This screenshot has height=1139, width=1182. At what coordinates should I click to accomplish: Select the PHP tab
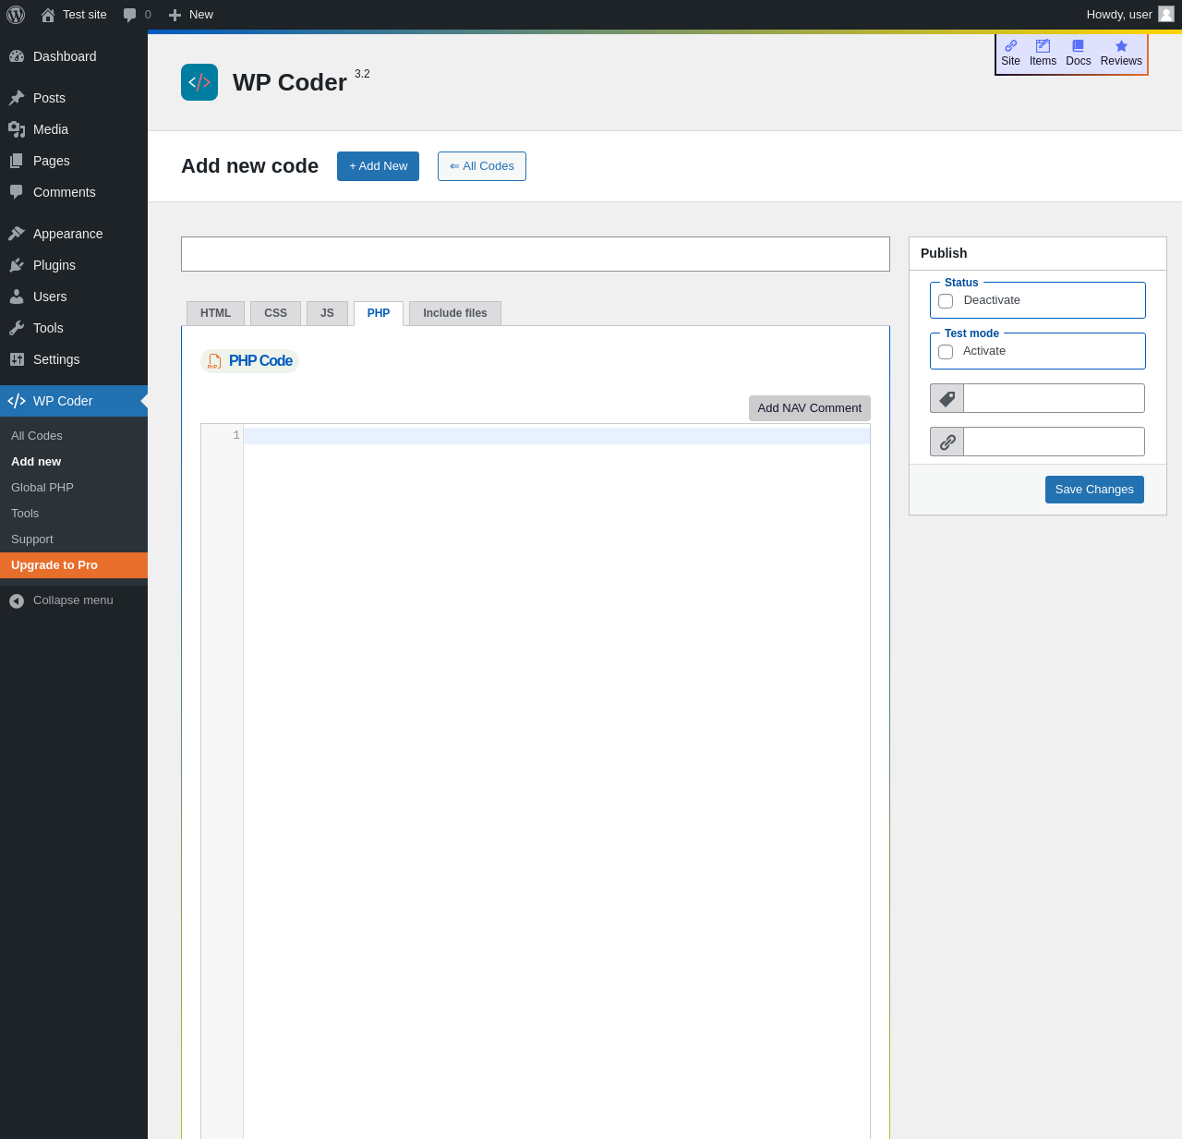click(x=379, y=313)
